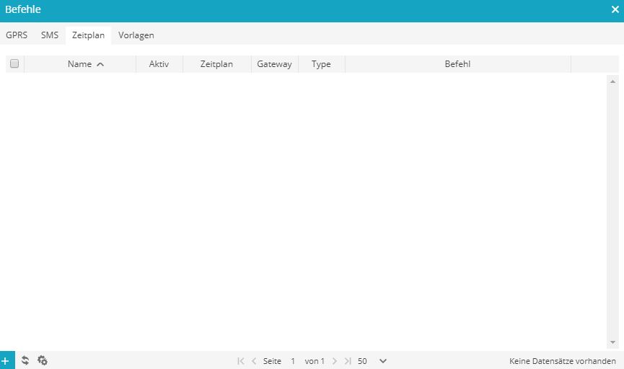Click the Befehl column header

click(457, 64)
